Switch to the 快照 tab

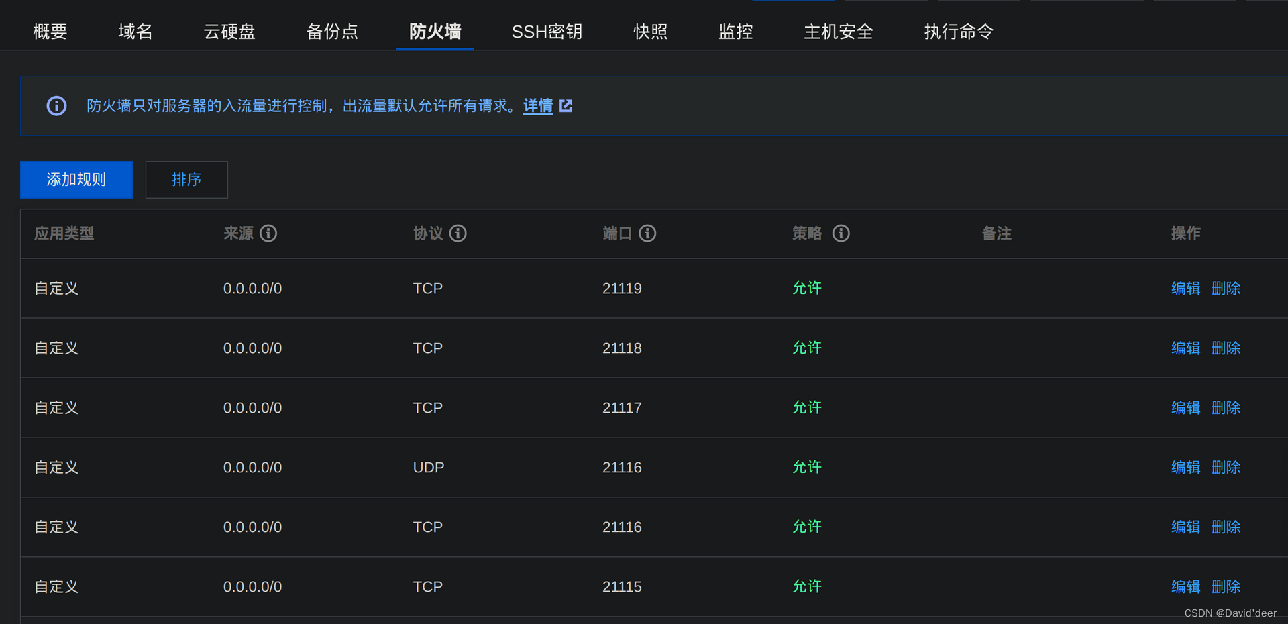tap(651, 32)
